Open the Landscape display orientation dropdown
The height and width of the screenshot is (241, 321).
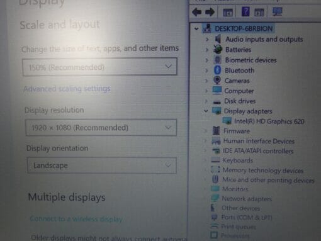[102, 165]
